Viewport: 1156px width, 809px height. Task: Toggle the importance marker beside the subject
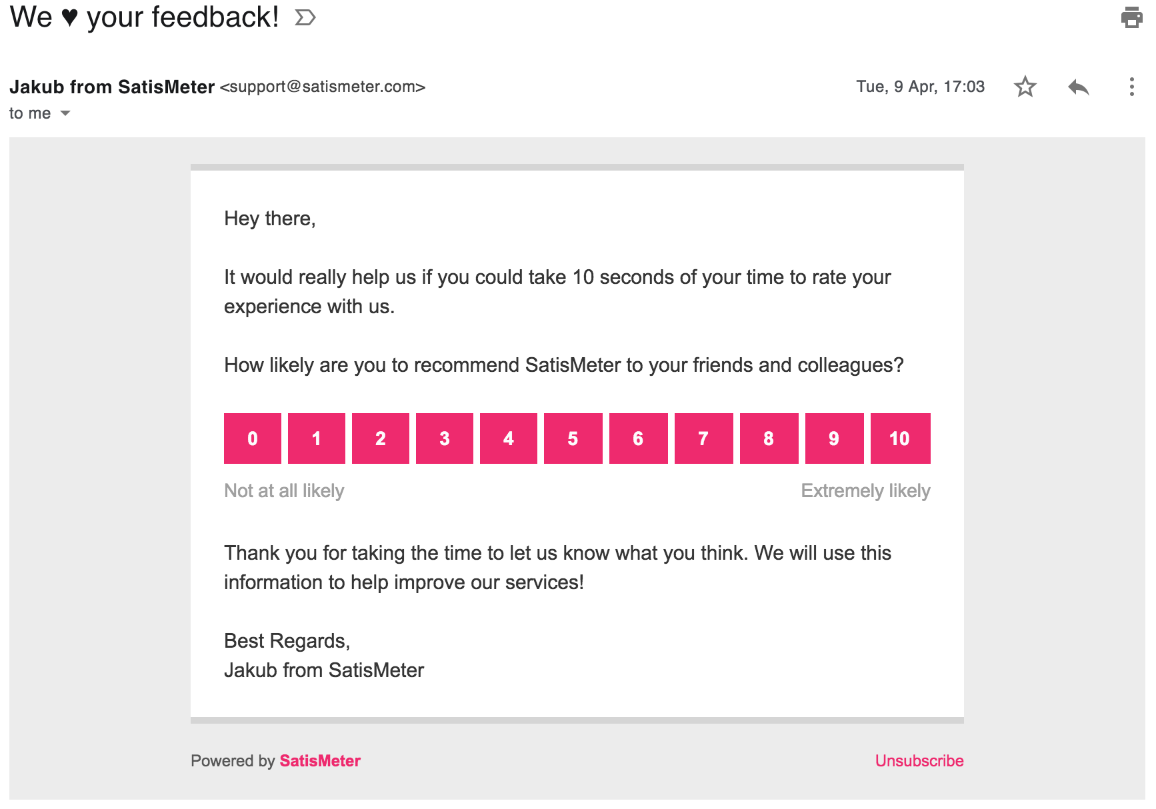click(305, 17)
